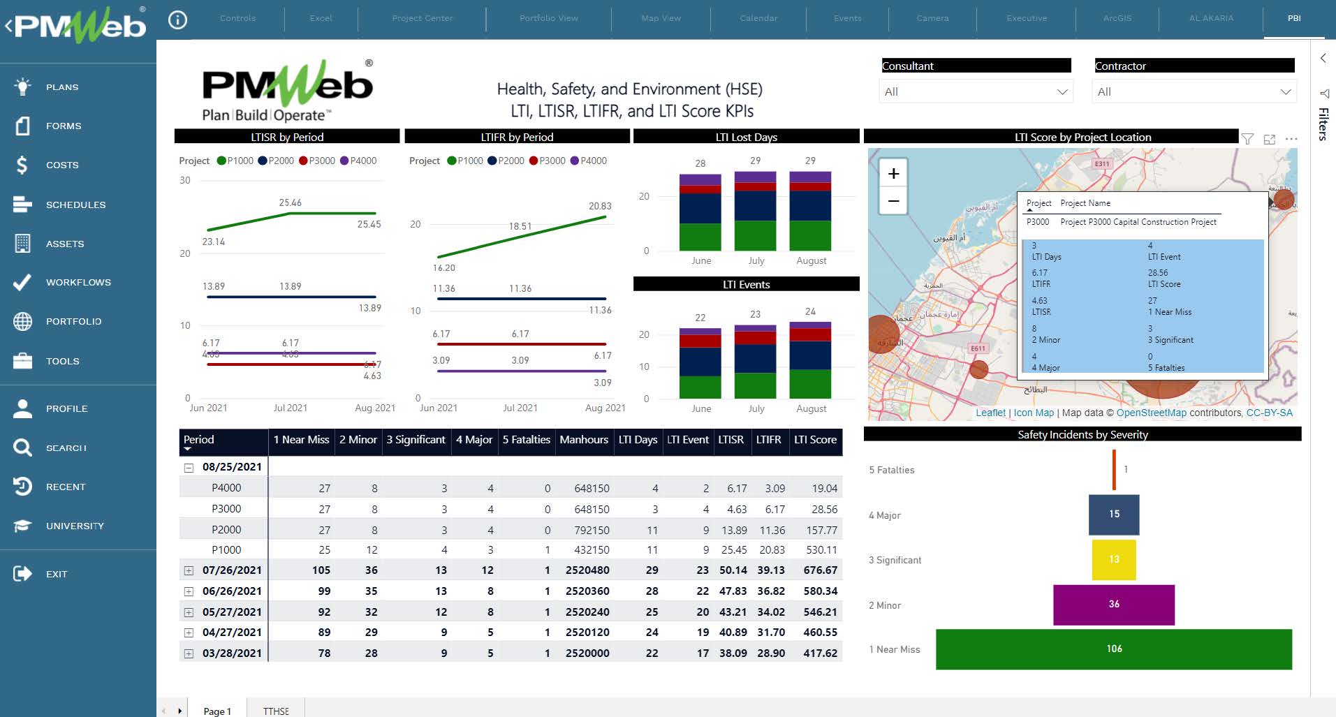
Task: Open the OpenStreetMap link
Action: click(x=1151, y=413)
